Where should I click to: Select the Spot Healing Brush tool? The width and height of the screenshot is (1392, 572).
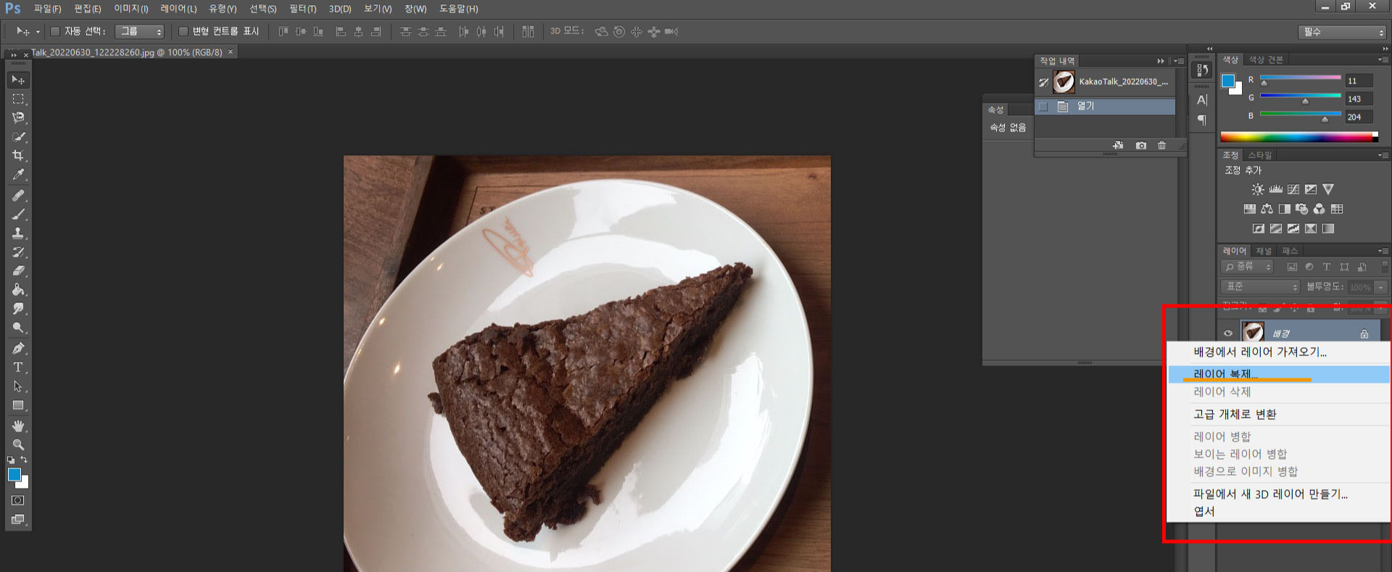[18, 196]
